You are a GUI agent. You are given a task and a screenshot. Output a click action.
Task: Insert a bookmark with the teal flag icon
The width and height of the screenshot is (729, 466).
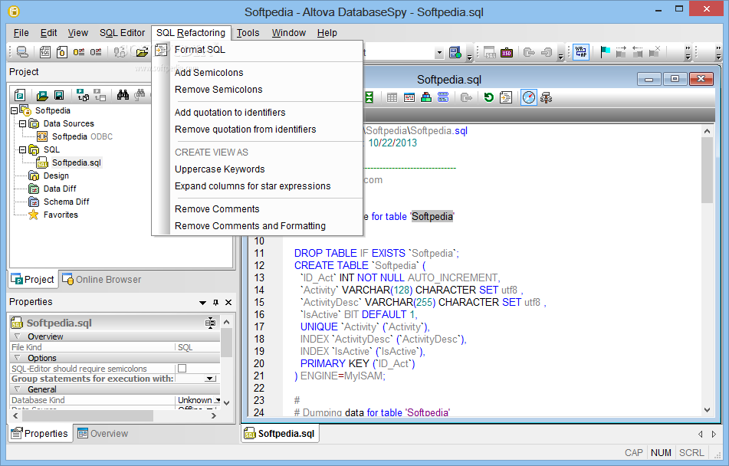605,52
